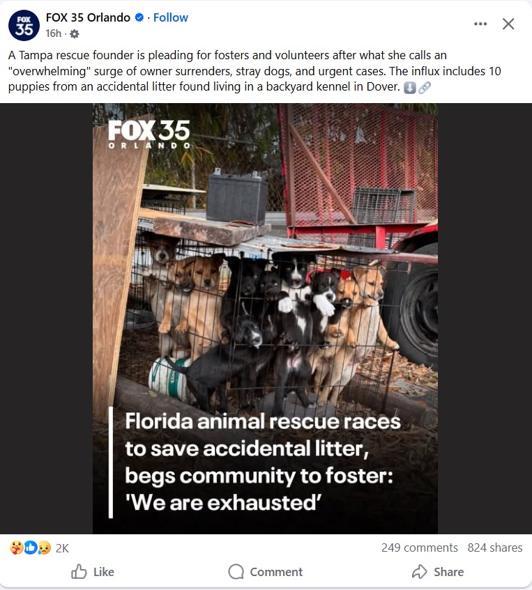Close the post viewer with X
Screen dimensions: 532x590
tap(508, 24)
